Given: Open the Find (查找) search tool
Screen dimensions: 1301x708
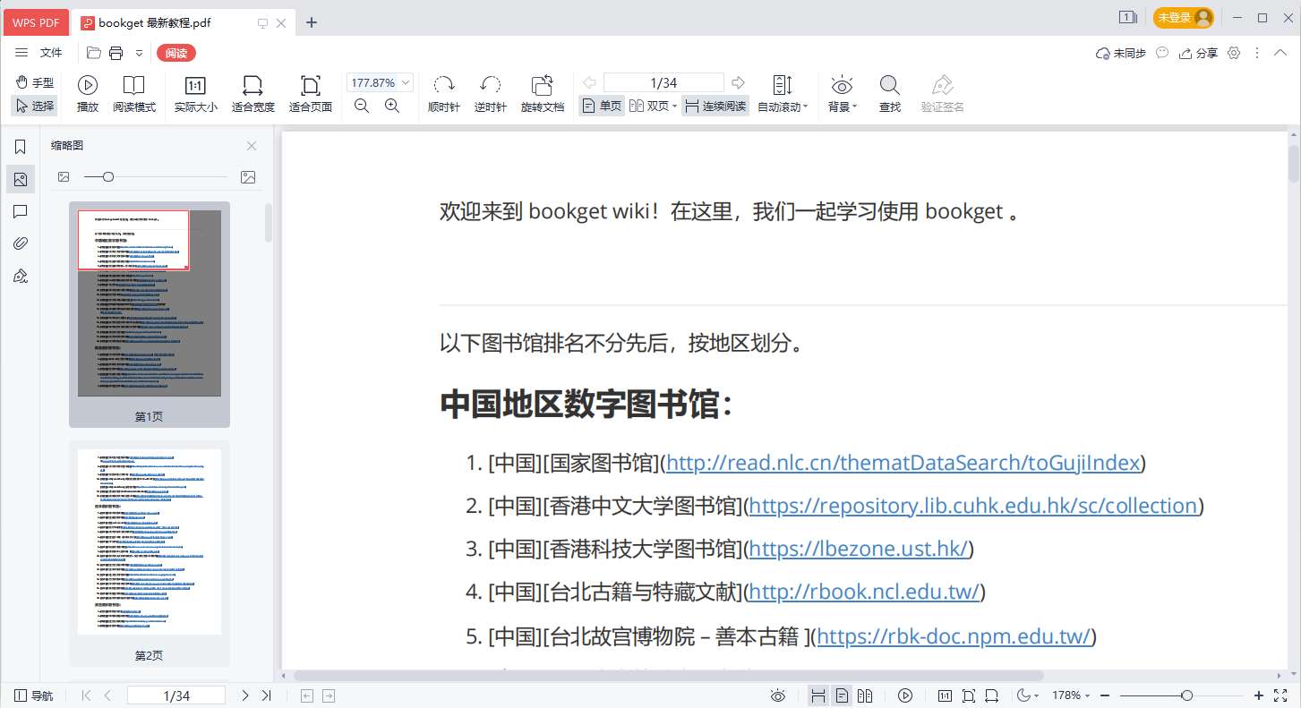Looking at the screenshot, I should click(889, 93).
